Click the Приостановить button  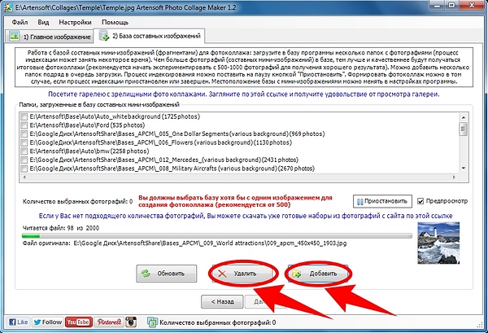tap(382, 201)
